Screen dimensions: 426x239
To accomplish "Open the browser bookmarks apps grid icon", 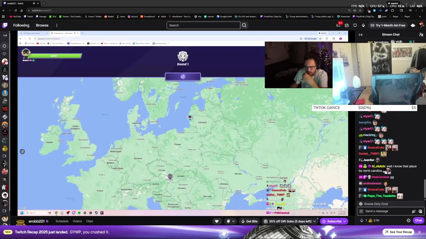I will click(4, 17).
